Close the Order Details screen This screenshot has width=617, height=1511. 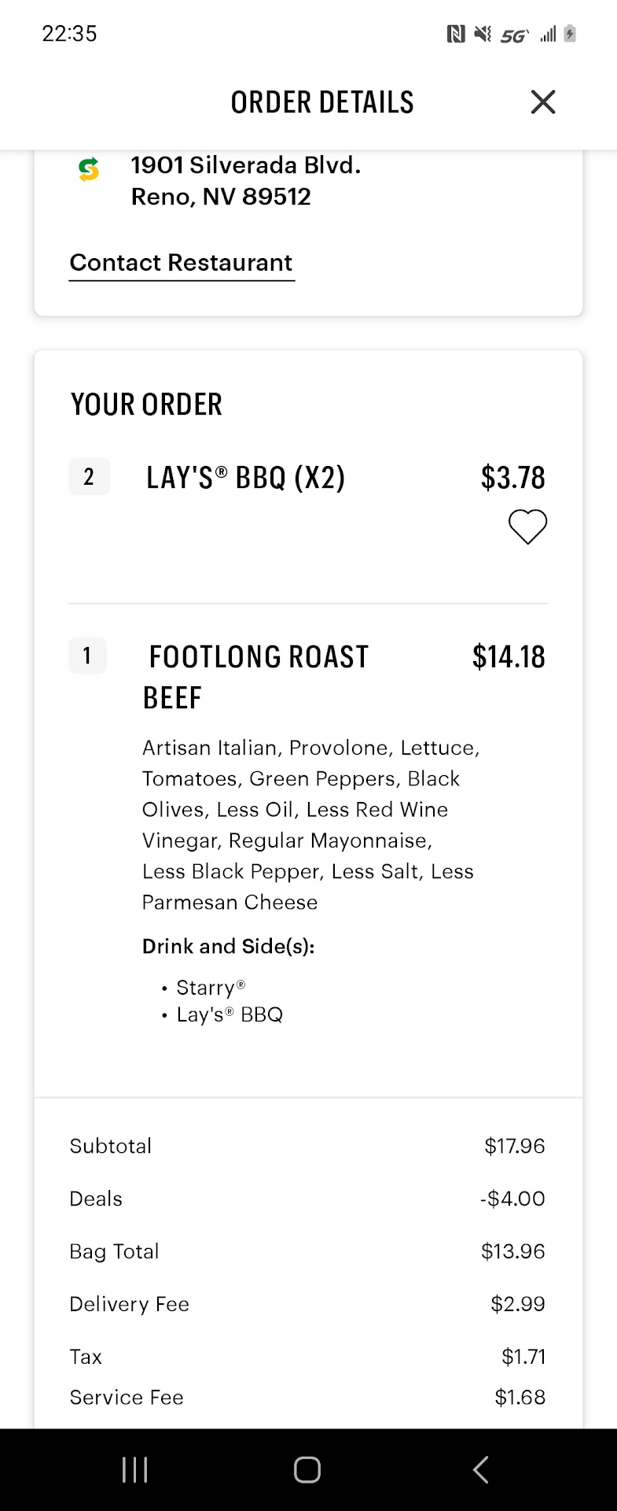(543, 102)
